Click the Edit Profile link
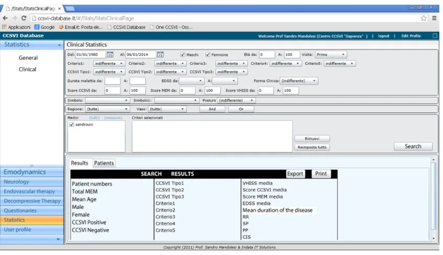Image resolution: width=443 pixels, height=255 pixels. click(x=411, y=36)
